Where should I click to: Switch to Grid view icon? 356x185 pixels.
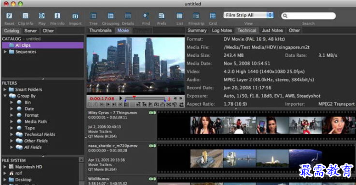point(213,16)
